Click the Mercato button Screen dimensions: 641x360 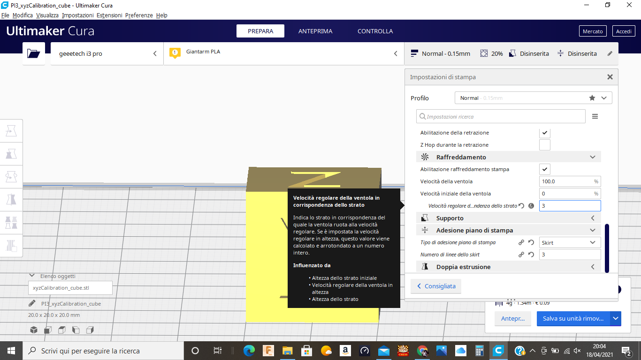click(x=593, y=31)
